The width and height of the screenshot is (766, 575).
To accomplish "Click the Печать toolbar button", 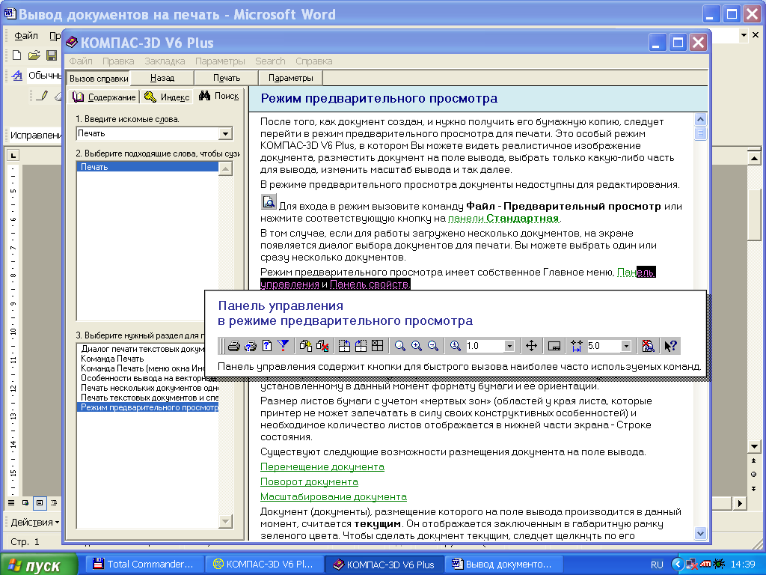I will tap(227, 78).
